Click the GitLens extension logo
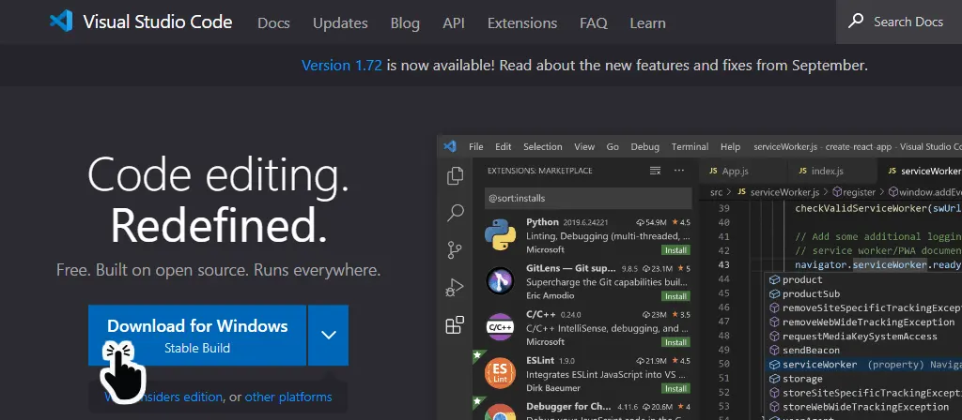The height and width of the screenshot is (420, 962). click(500, 281)
